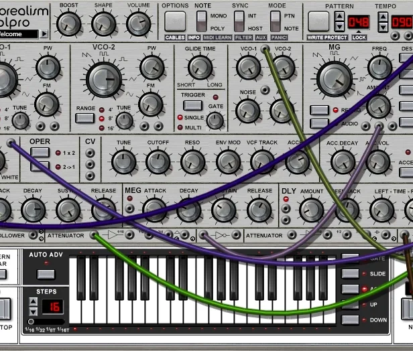Select the AUX tab
Image resolution: width=413 pixels, height=351 pixels.
click(261, 38)
